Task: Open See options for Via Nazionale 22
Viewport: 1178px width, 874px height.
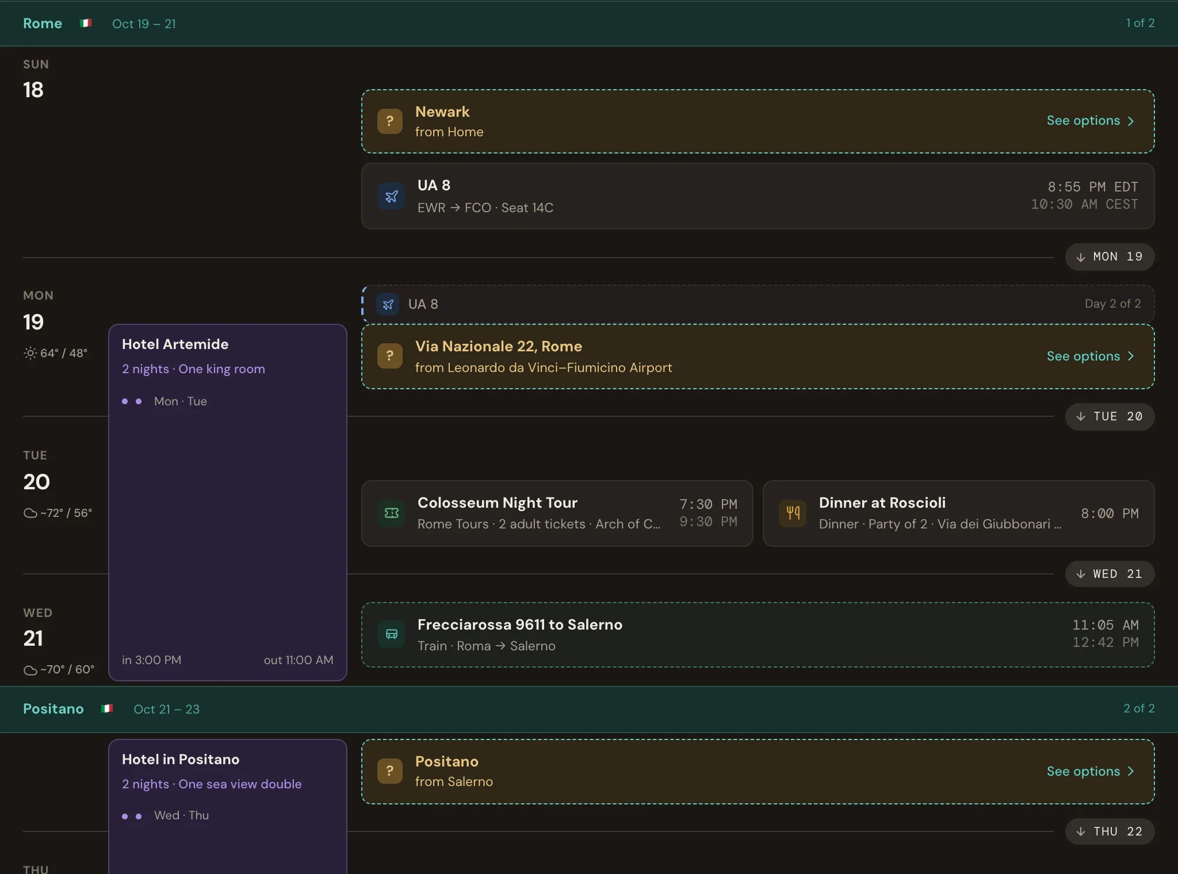Action: point(1090,356)
